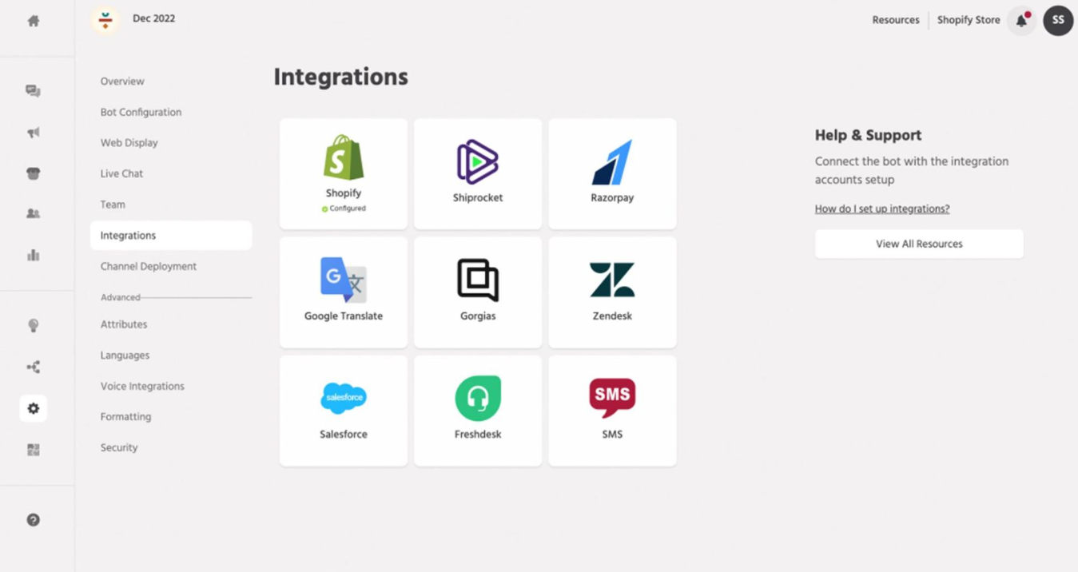Click the home icon in sidebar
The image size is (1078, 572).
click(x=34, y=22)
